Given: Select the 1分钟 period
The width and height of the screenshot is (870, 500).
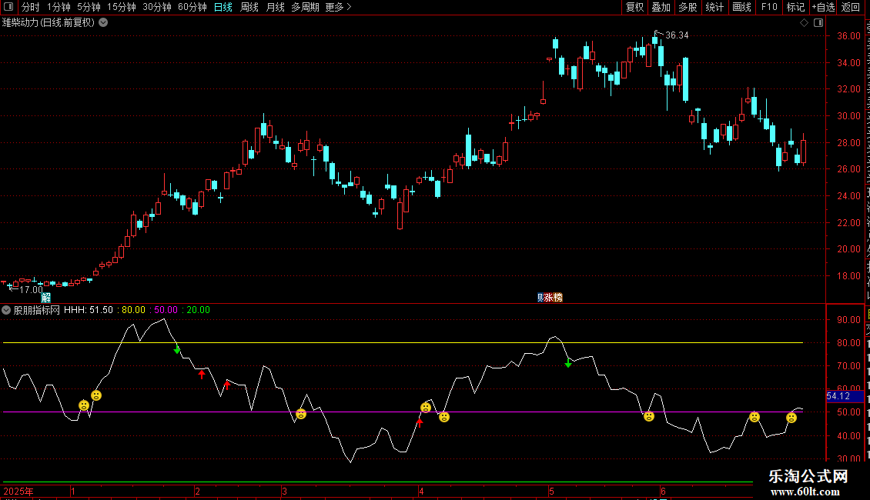Looking at the screenshot, I should click(59, 7).
